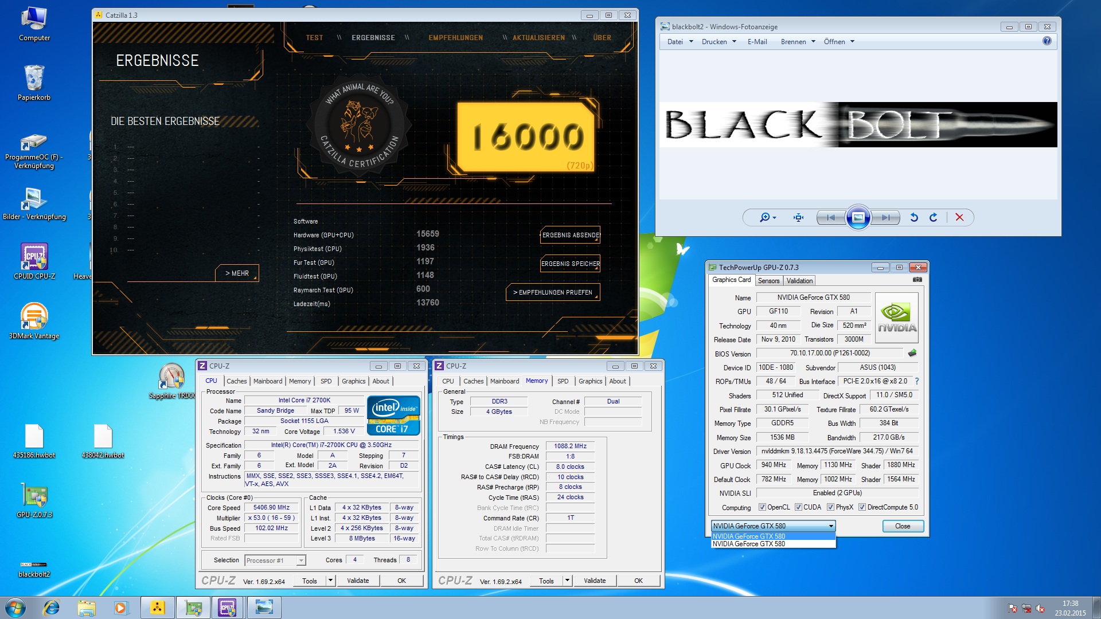The width and height of the screenshot is (1101, 619).
Task: Switch to Sensors tab in GPU-Z
Action: click(768, 280)
